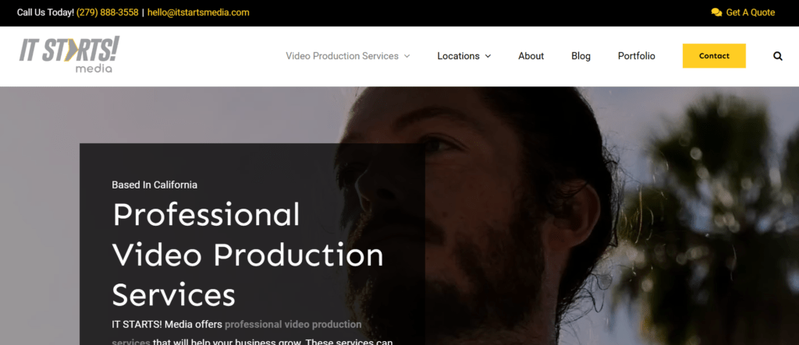Follow the 'professional video production' hero text link
The image size is (799, 345).
[x=293, y=324]
